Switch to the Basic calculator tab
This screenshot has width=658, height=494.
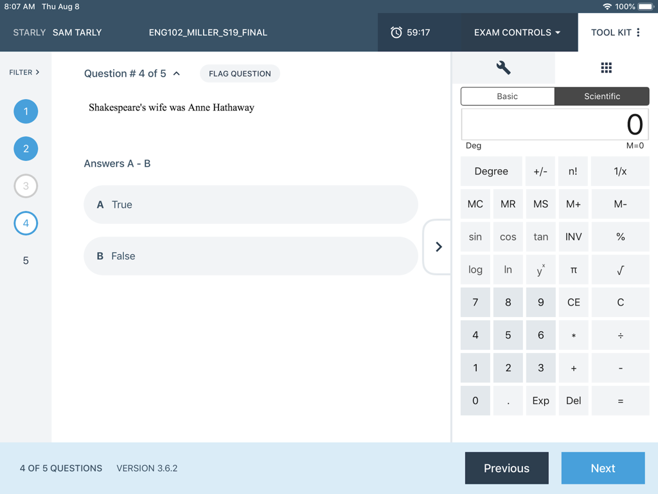pos(507,96)
